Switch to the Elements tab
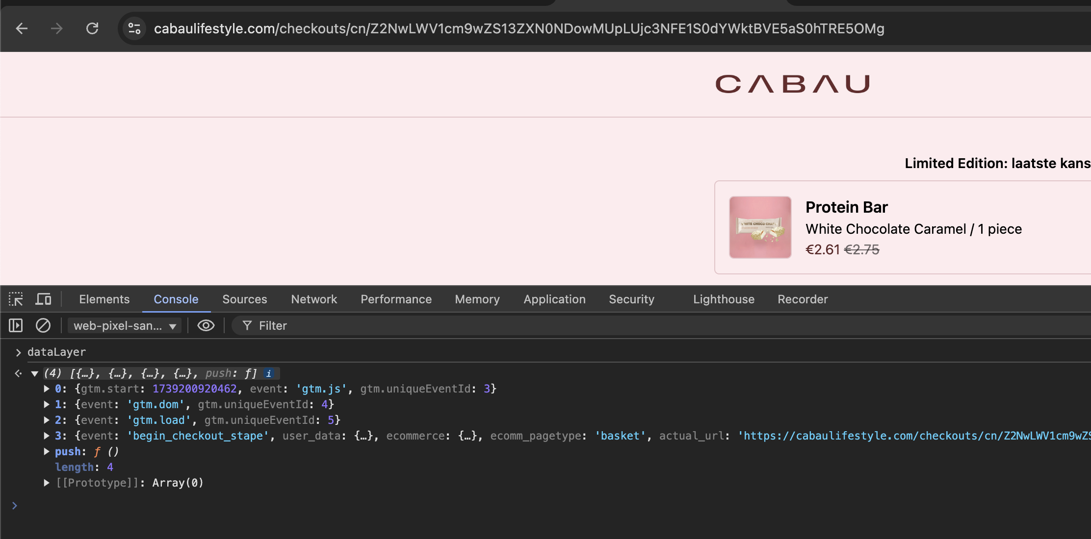The image size is (1091, 539). pos(104,299)
